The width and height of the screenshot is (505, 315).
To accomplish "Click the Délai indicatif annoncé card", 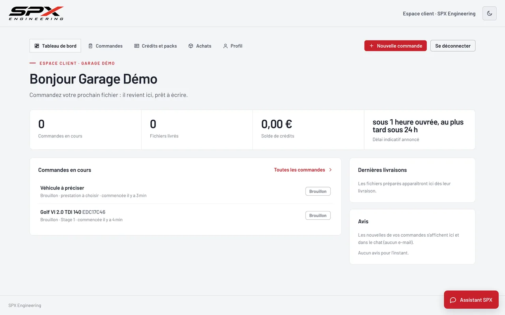I will [419, 130].
